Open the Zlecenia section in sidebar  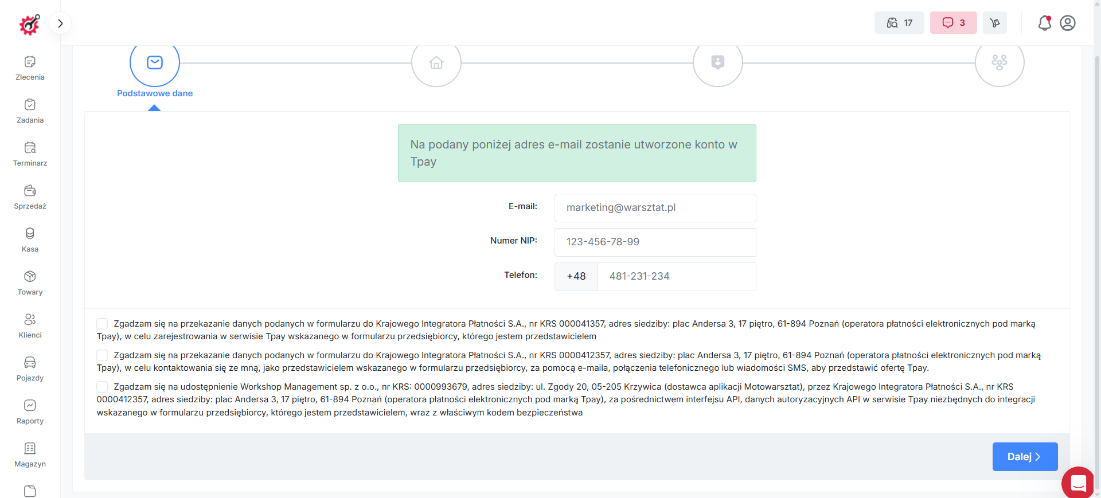click(x=30, y=68)
